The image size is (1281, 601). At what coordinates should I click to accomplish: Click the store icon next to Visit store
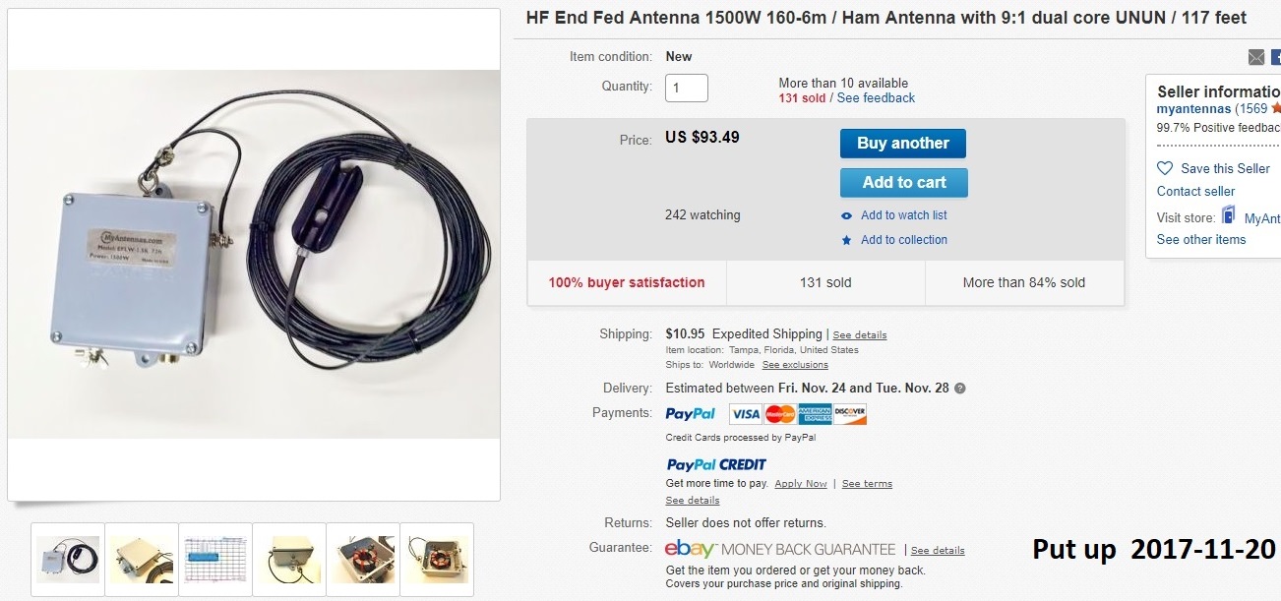(x=1228, y=215)
